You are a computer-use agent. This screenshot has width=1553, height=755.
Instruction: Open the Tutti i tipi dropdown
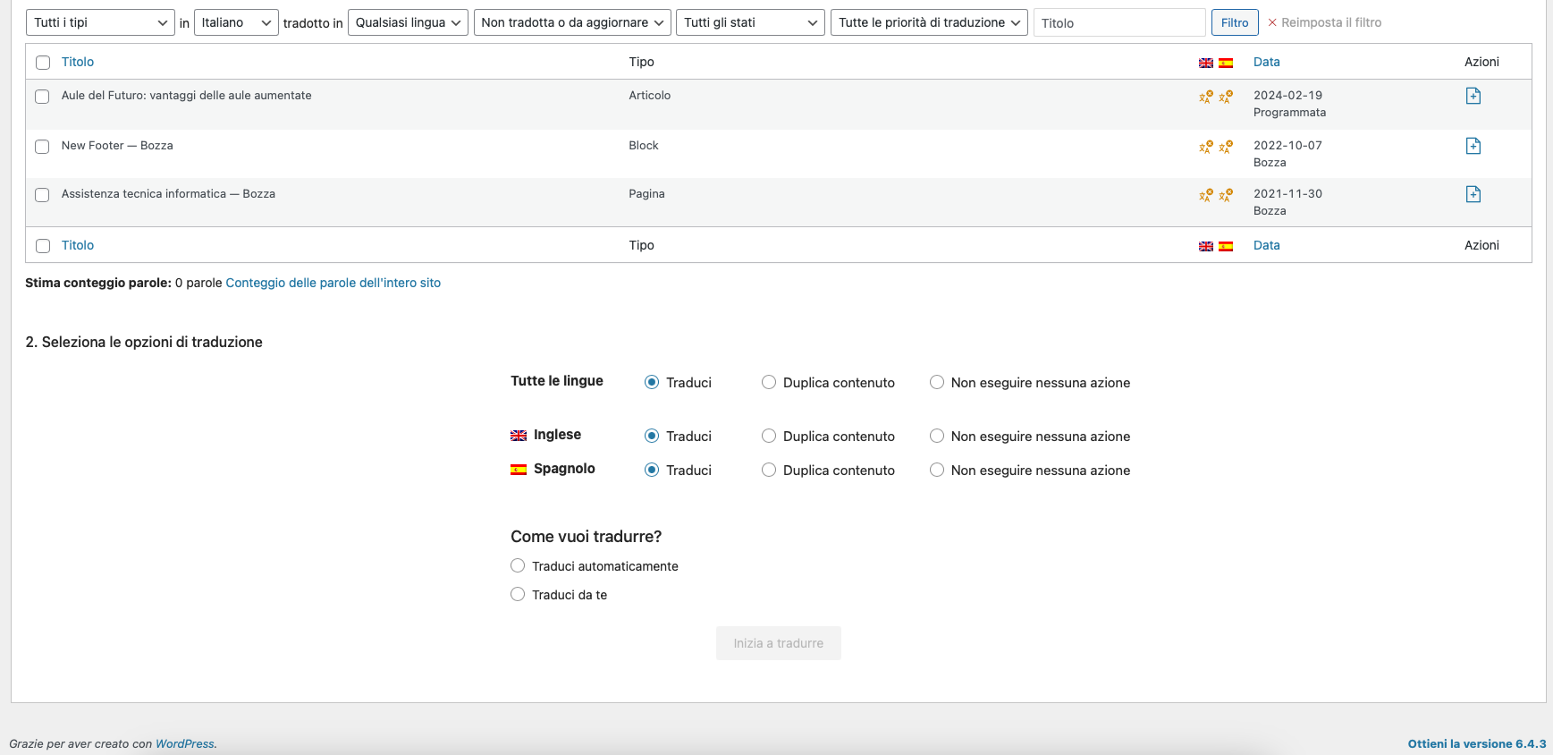[100, 22]
